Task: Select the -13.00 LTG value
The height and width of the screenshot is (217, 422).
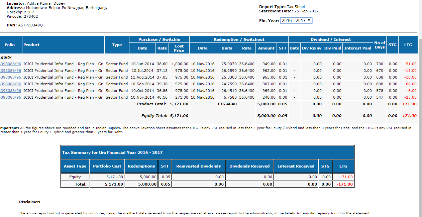Action: [x=410, y=71]
